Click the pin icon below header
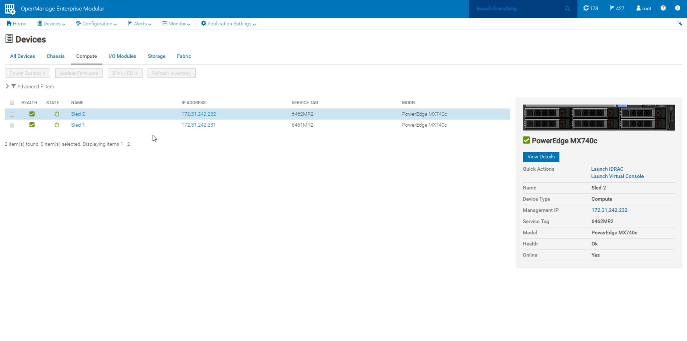 [x=679, y=23]
